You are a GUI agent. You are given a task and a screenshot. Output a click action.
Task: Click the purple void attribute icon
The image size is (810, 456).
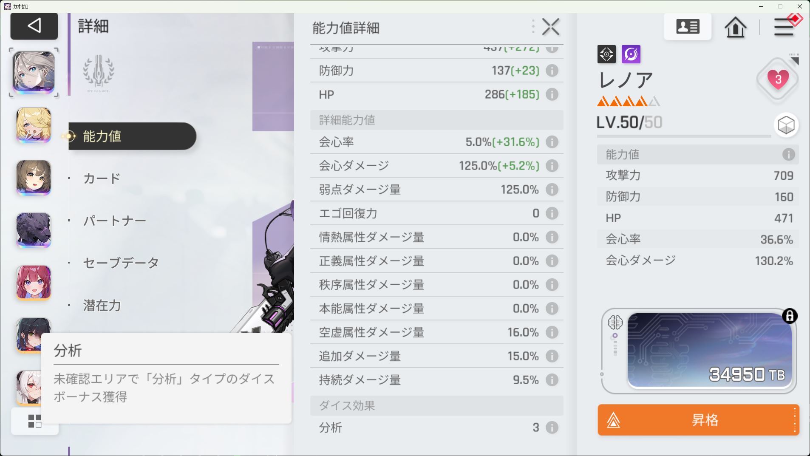click(631, 54)
